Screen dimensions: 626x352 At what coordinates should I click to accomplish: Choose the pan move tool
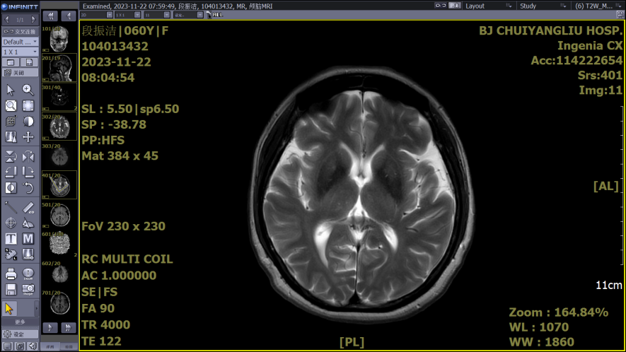(28, 136)
